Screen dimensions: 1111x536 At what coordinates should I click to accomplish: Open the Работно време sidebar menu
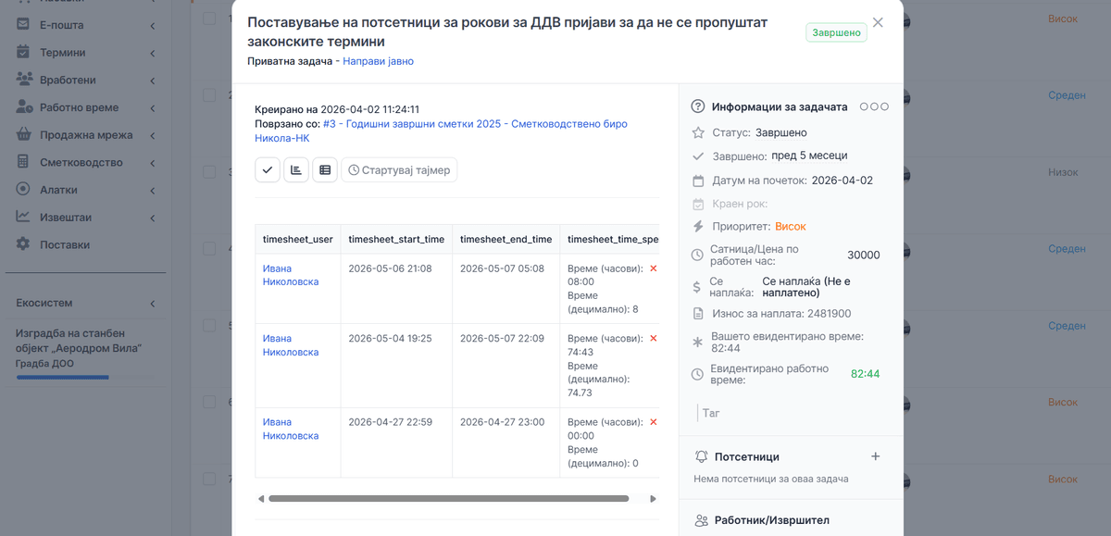[x=85, y=107]
